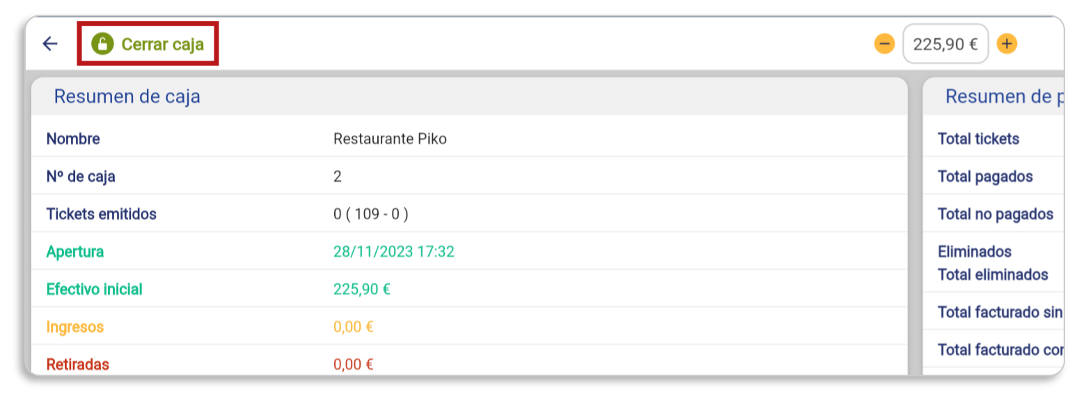Click the Cerrar caja button

148,44
